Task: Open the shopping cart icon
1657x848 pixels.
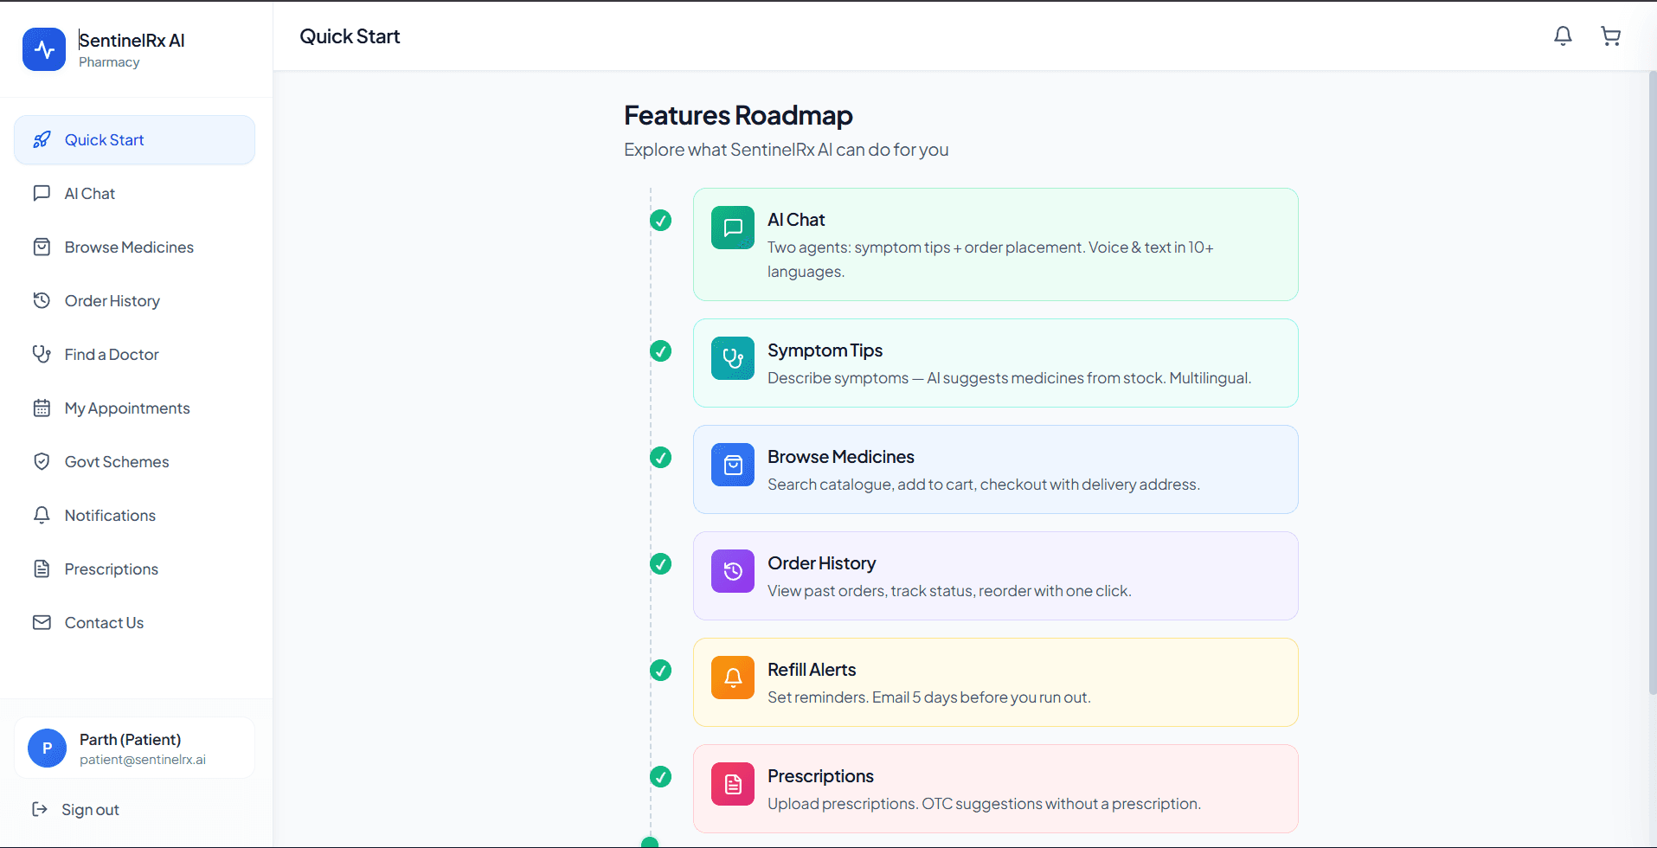Action: [1610, 36]
